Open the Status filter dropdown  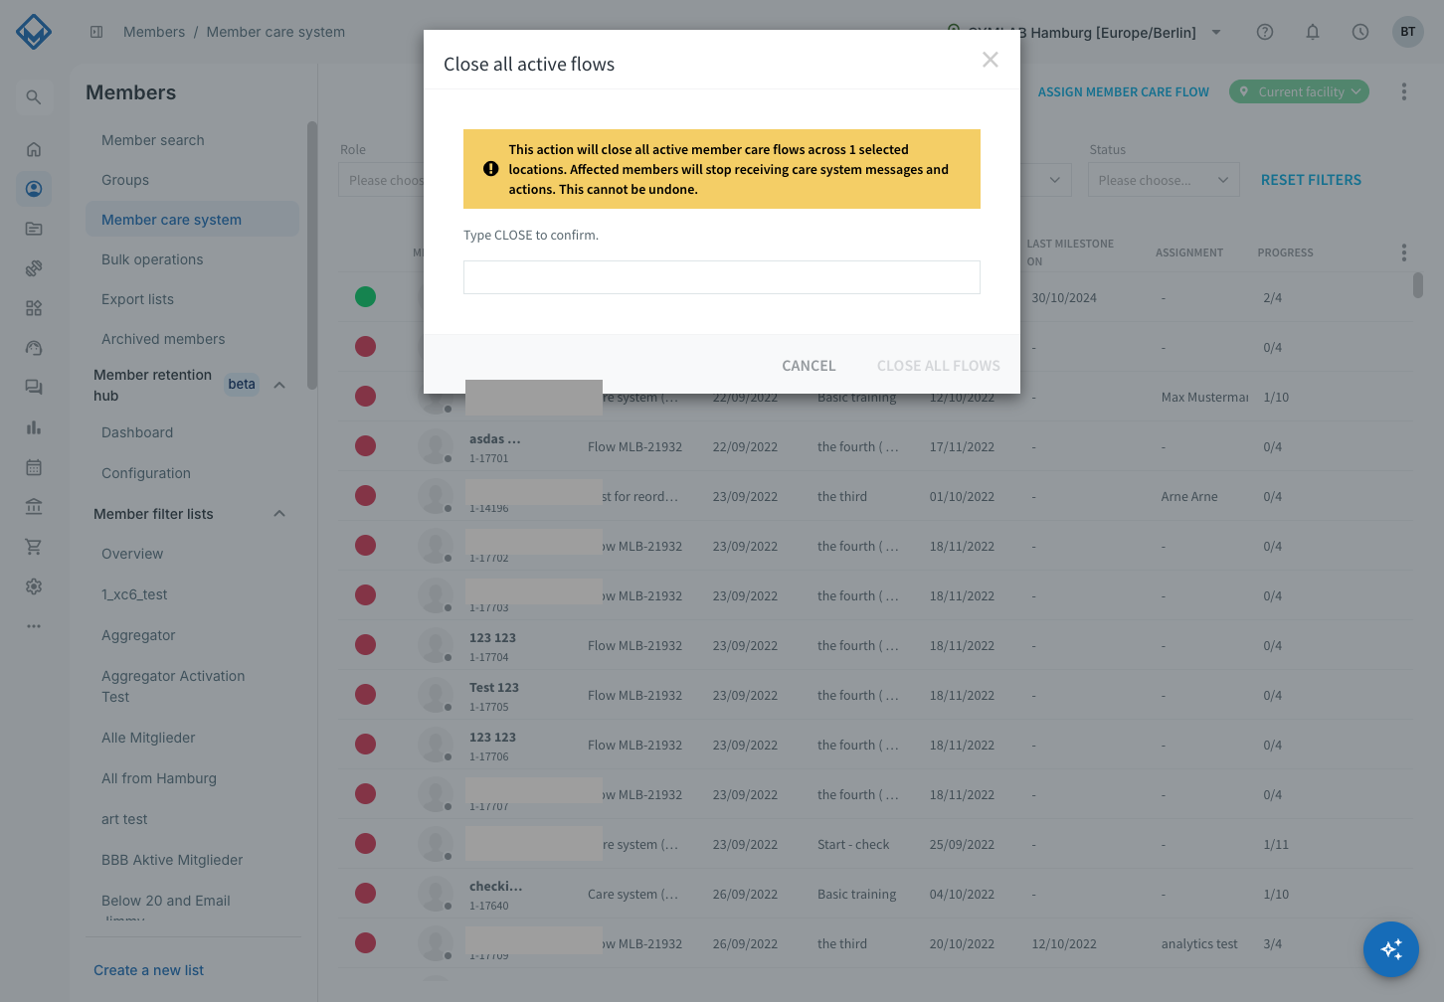1164,180
